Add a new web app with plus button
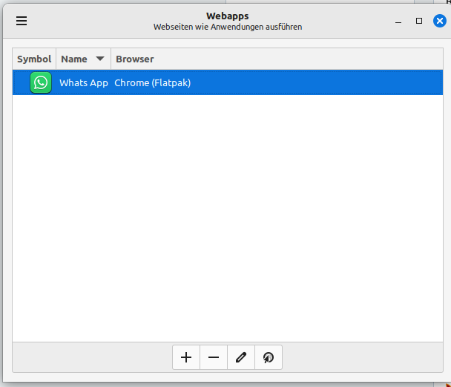The height and width of the screenshot is (387, 451). click(186, 357)
